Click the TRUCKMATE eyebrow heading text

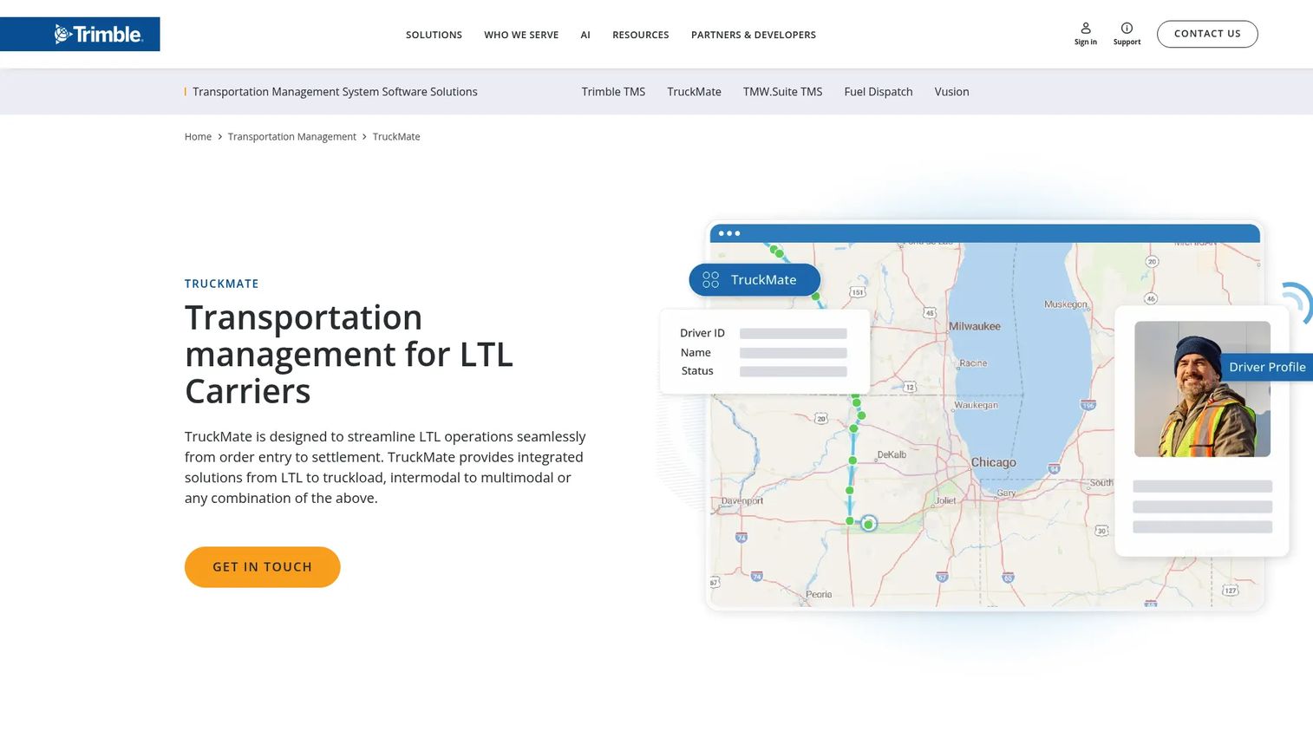click(x=222, y=284)
